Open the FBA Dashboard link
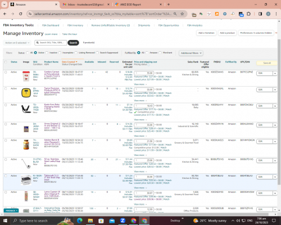Viewport: 281px width, 225px height. click(51, 25)
